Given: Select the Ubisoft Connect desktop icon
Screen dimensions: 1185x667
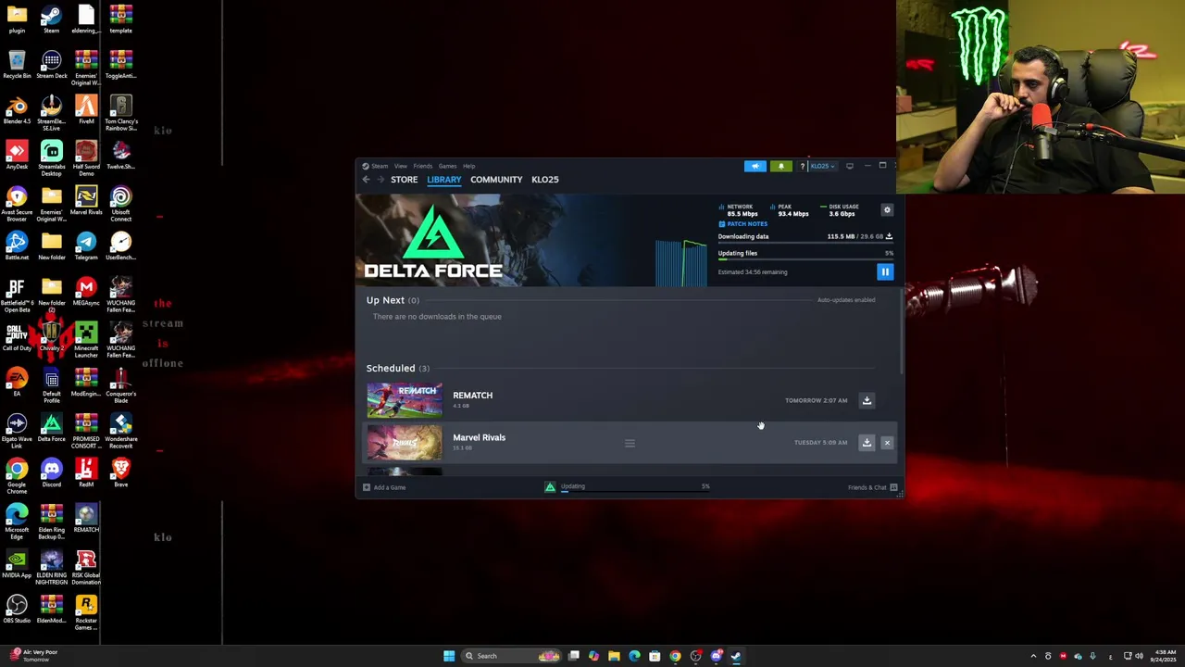Looking at the screenshot, I should [120, 202].
